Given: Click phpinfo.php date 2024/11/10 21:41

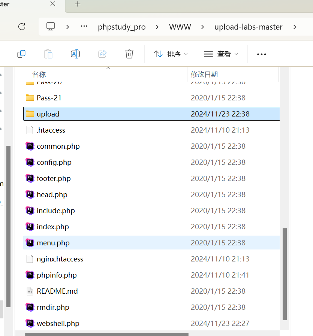Looking at the screenshot, I should (220, 275).
